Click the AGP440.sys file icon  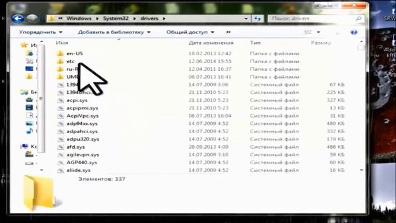tap(61, 162)
